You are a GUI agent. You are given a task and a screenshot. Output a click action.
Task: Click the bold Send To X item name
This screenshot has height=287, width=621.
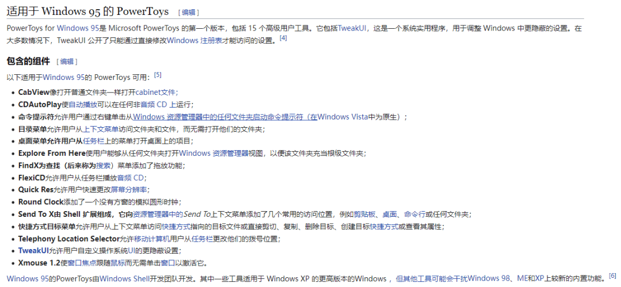(37, 214)
